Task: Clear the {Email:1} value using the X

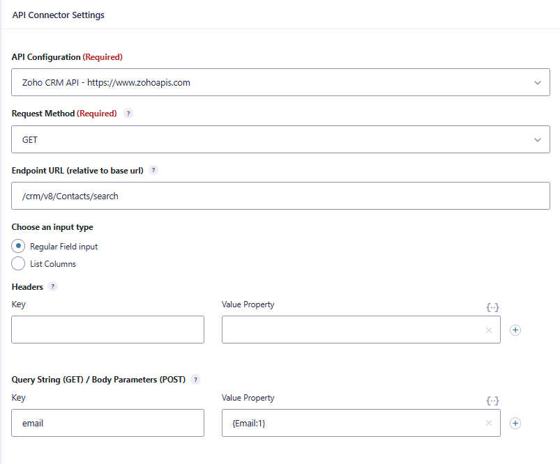Action: coord(488,423)
